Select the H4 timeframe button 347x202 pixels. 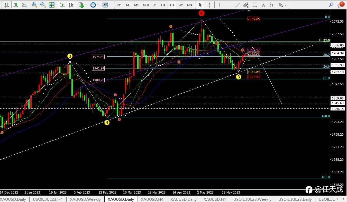point(163,5)
